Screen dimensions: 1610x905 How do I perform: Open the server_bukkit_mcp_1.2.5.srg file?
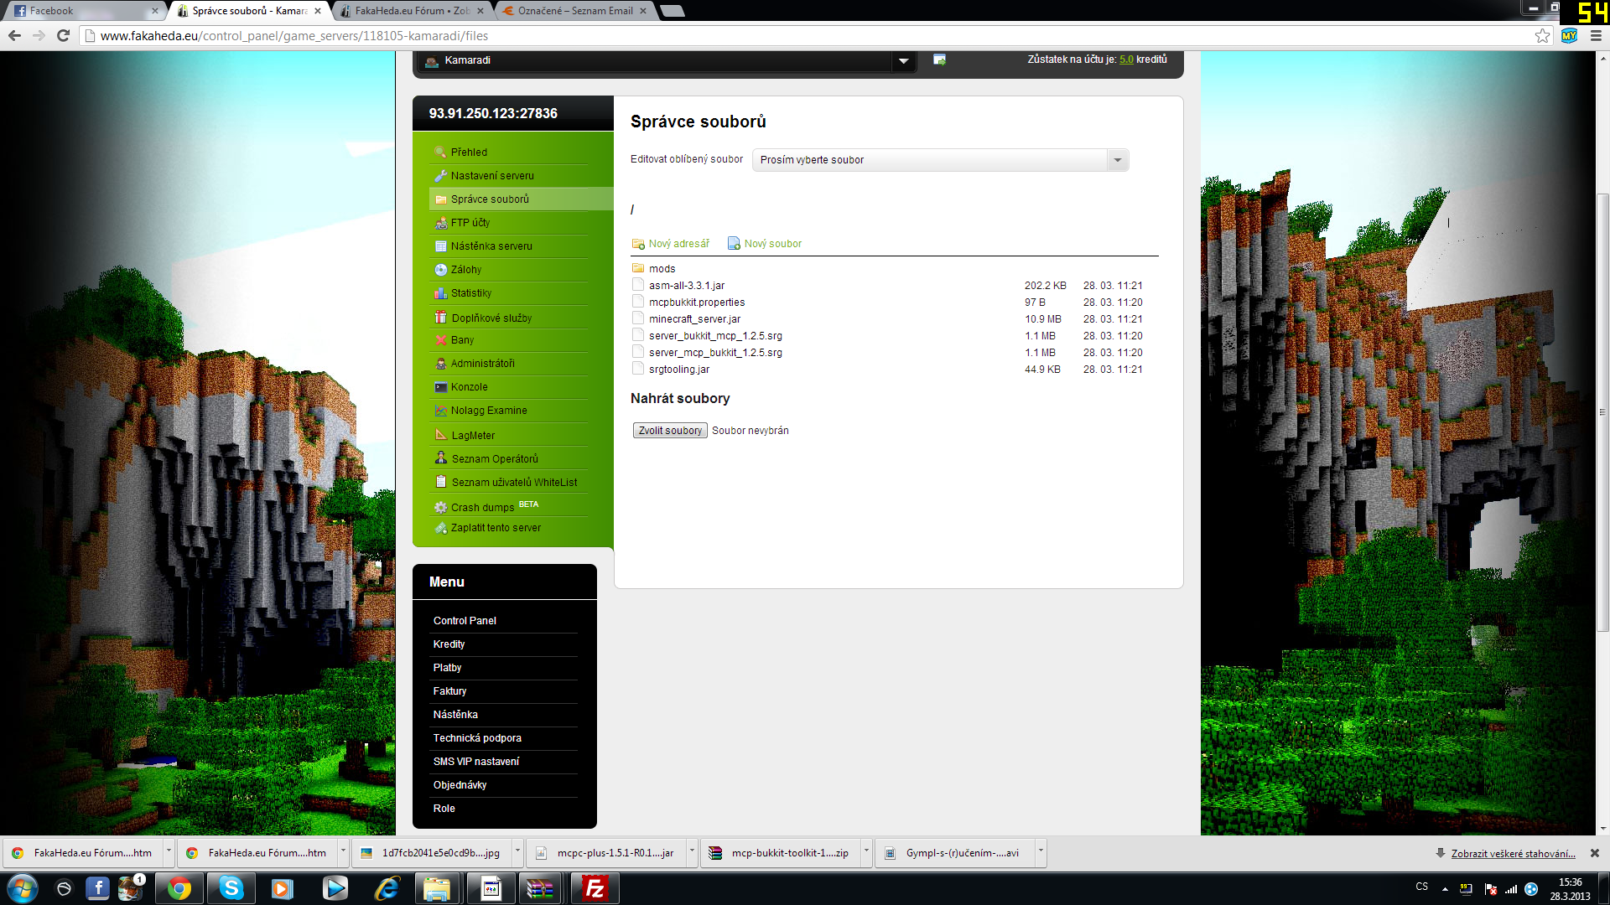[715, 335]
